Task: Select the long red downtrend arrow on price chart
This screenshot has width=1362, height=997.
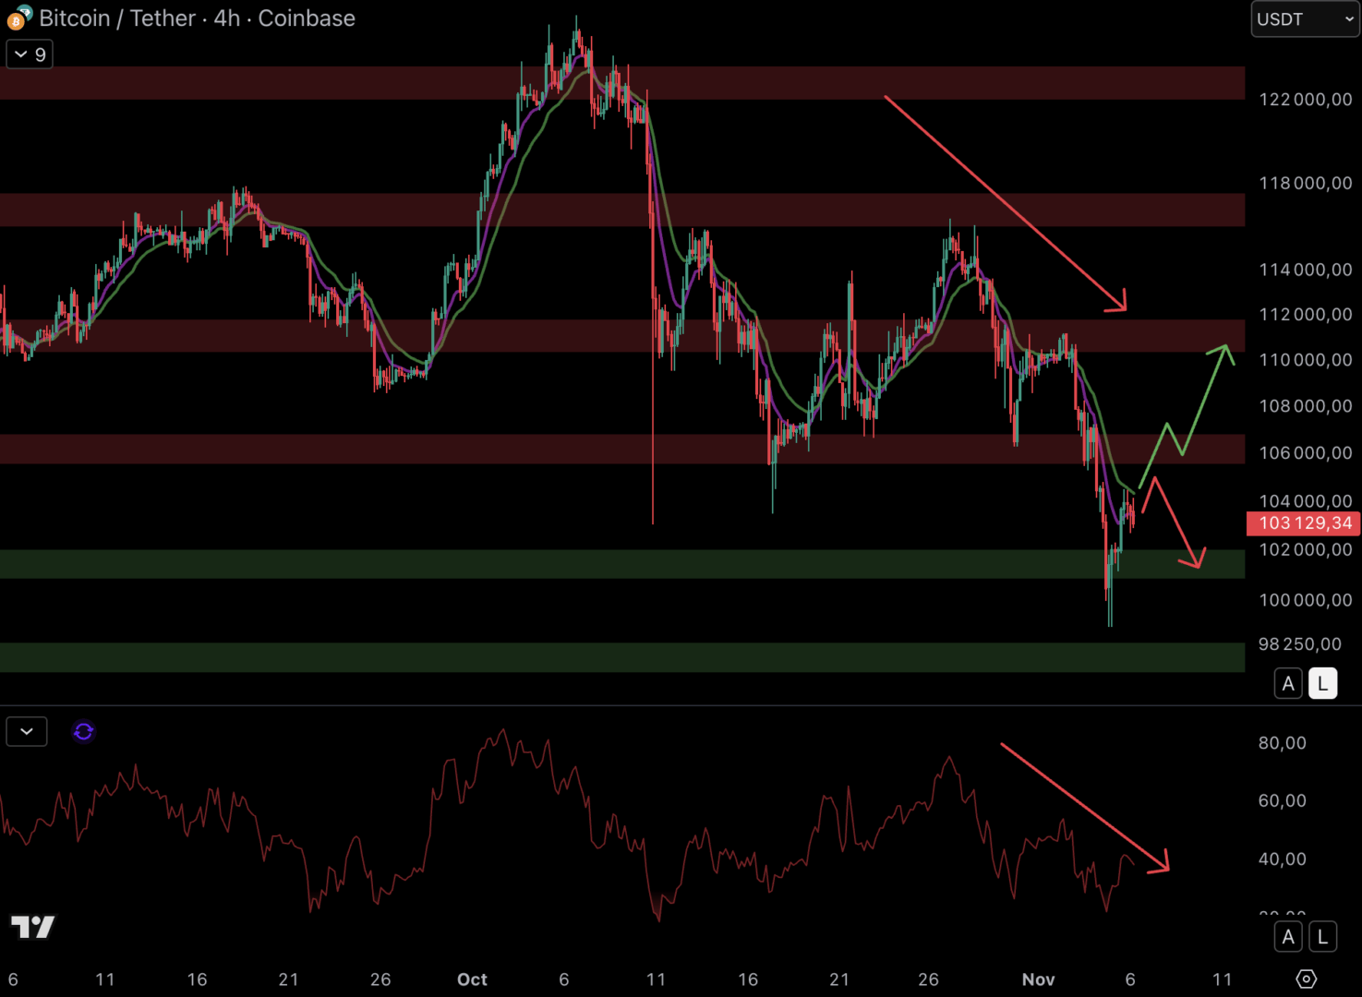Action: (1005, 203)
